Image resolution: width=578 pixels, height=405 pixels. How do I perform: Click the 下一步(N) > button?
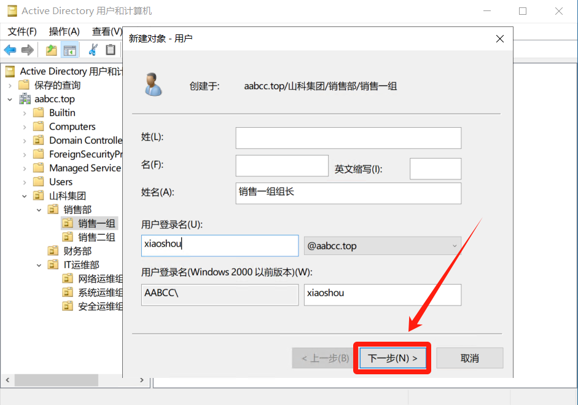pyautogui.click(x=392, y=358)
